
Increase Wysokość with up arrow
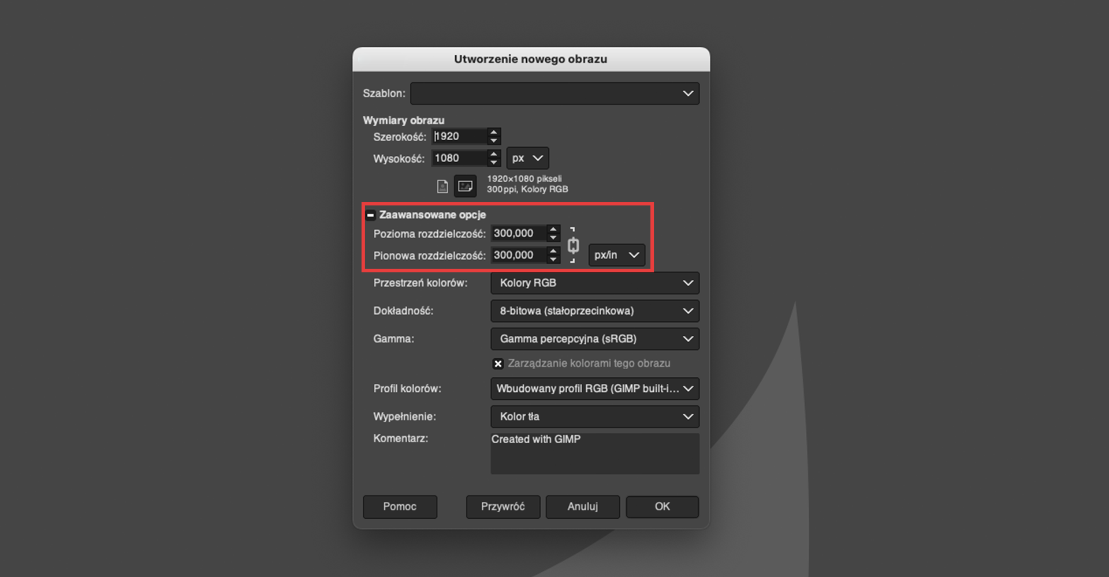pos(493,154)
